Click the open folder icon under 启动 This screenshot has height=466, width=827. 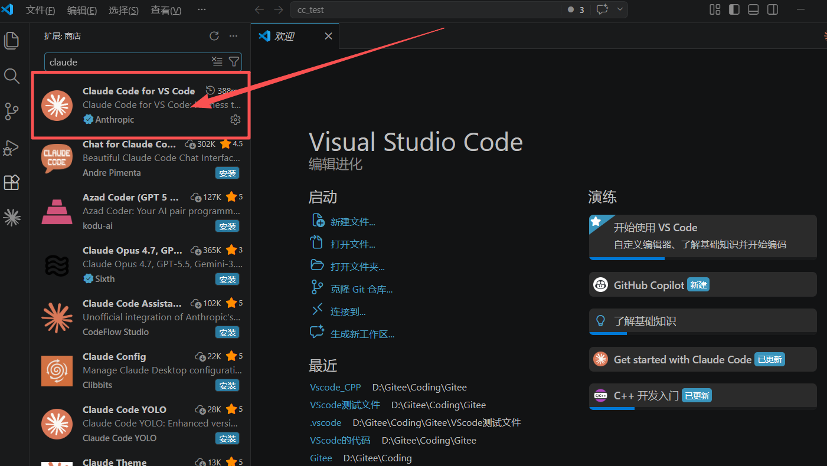318,265
